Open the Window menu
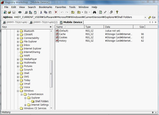Screen dimensions: 159x115 84,7
